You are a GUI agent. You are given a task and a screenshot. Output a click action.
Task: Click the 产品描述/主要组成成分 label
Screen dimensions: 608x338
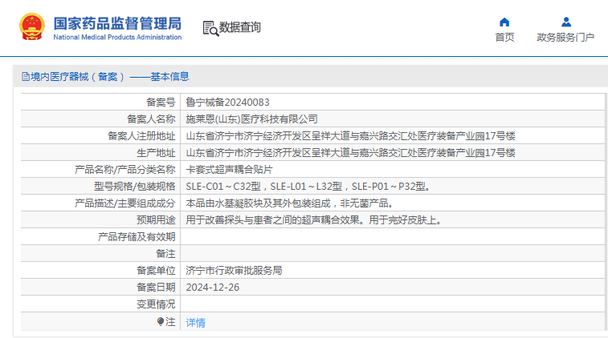[124, 203]
